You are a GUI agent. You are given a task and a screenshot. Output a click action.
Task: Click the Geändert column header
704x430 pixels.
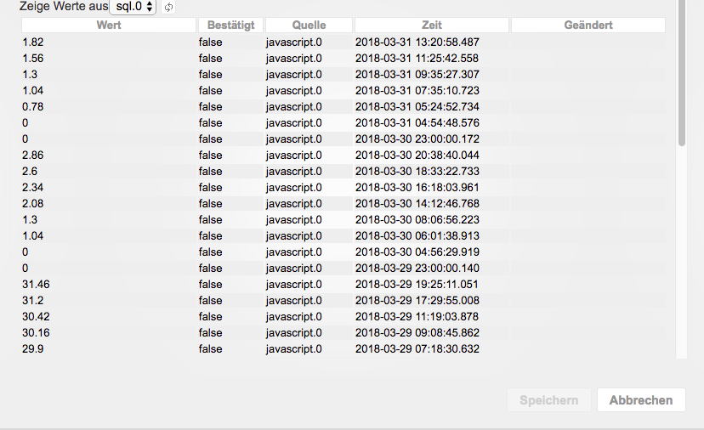coord(588,25)
